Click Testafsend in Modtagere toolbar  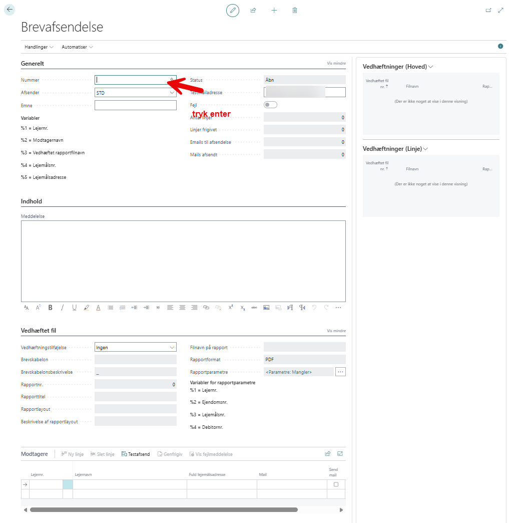[135, 454]
